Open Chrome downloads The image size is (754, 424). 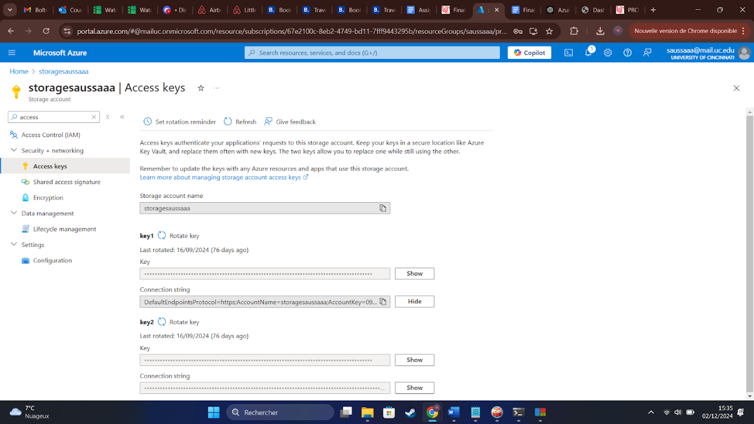tap(600, 31)
